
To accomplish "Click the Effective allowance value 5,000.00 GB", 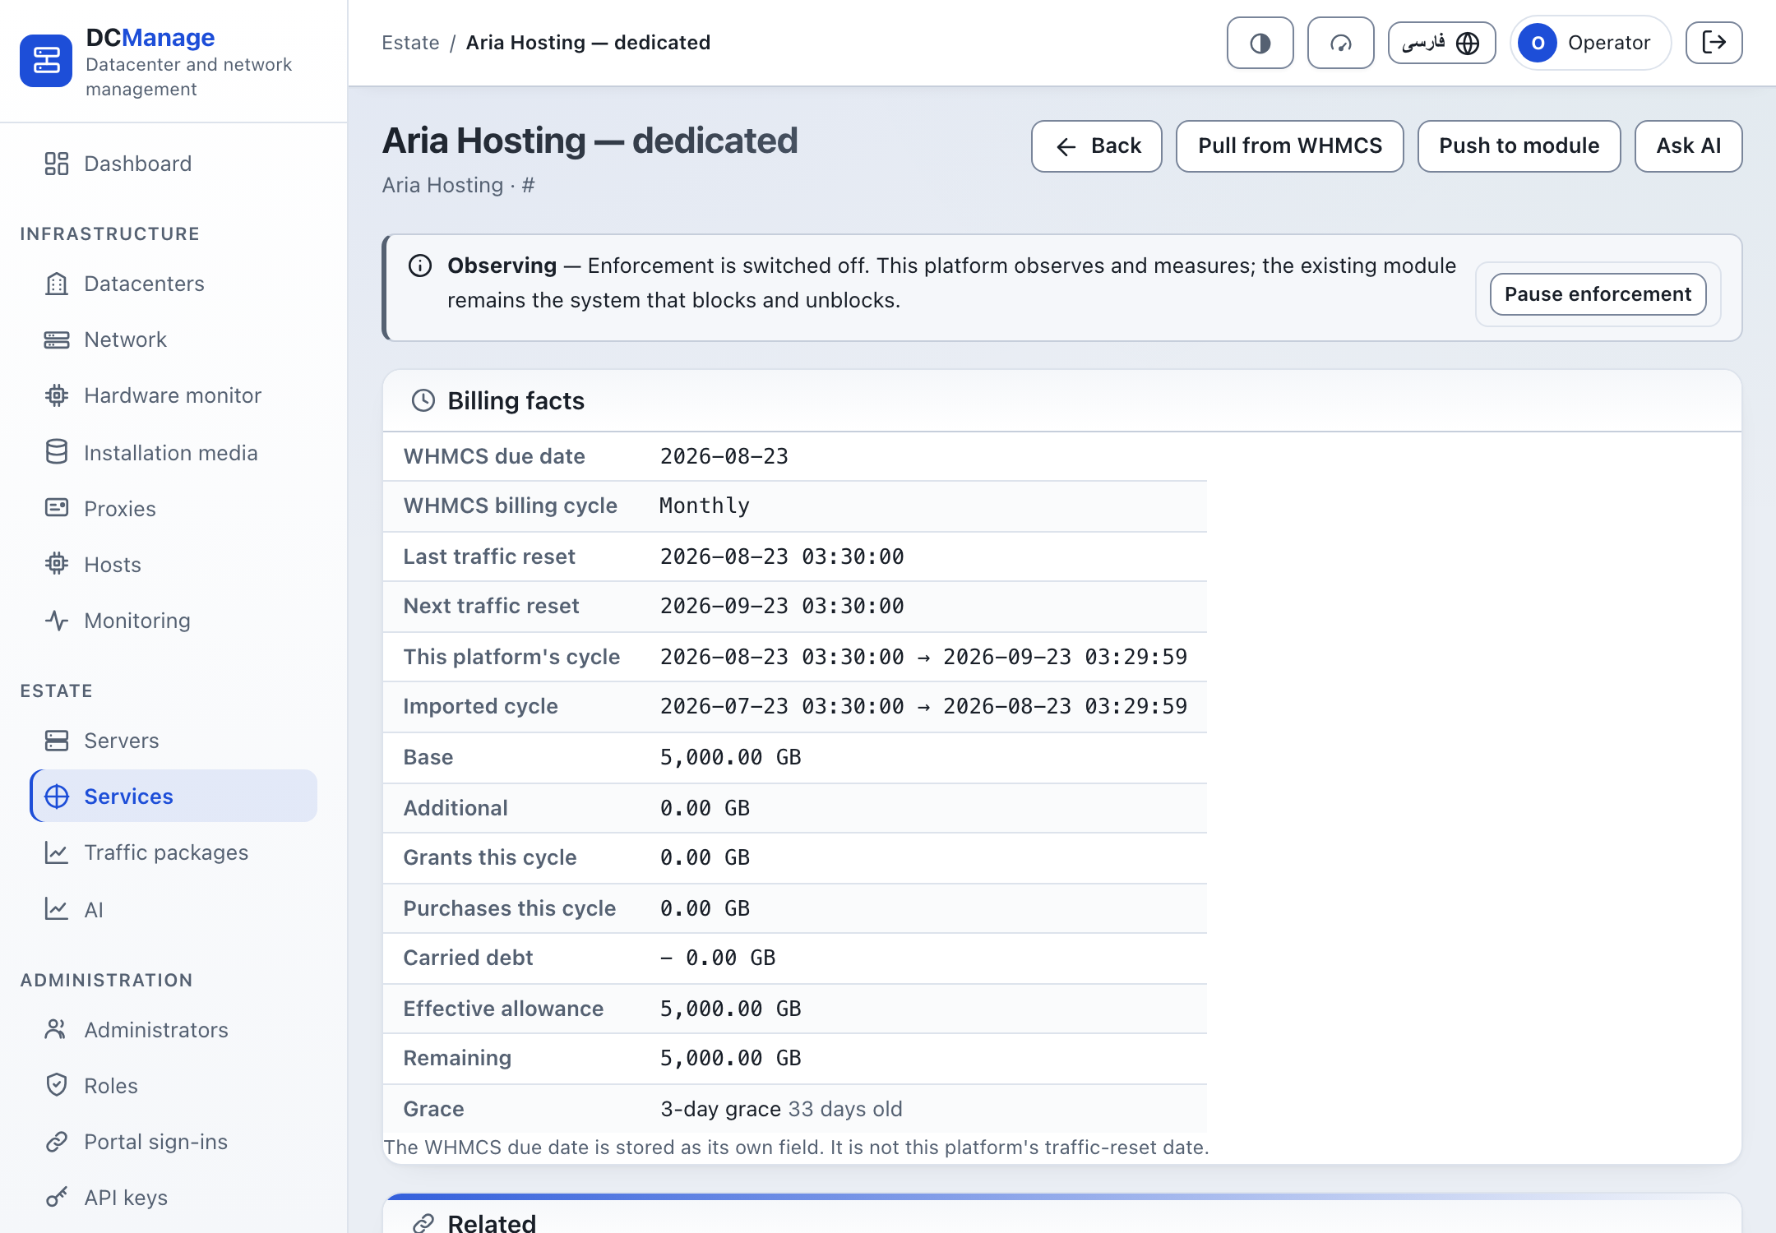I will 731,1009.
